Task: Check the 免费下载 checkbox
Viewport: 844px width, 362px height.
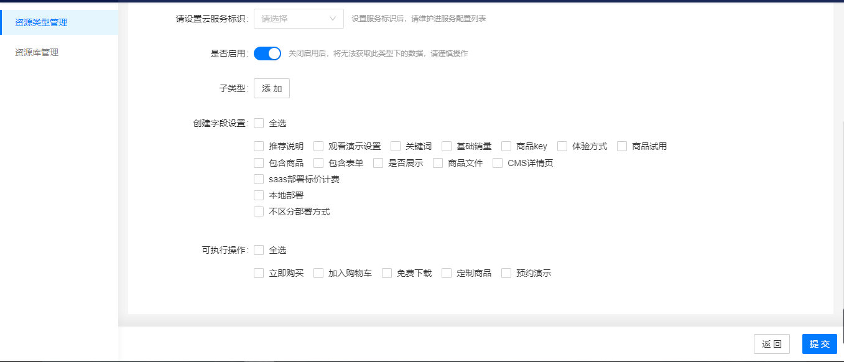Action: coord(387,273)
